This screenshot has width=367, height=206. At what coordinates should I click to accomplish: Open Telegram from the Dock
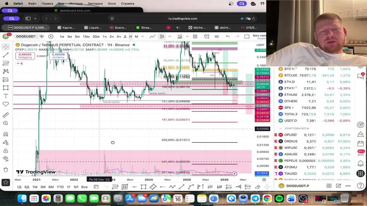[255, 199]
